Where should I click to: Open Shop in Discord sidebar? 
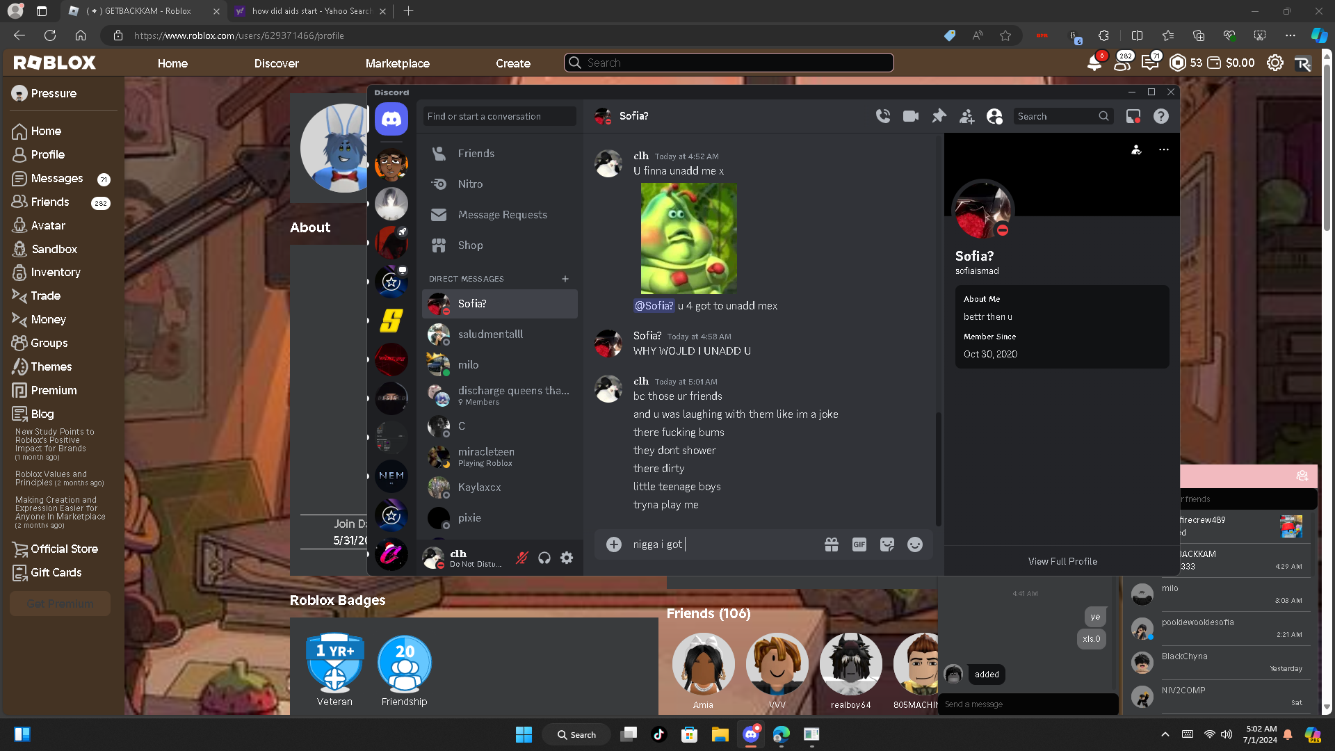500,245
